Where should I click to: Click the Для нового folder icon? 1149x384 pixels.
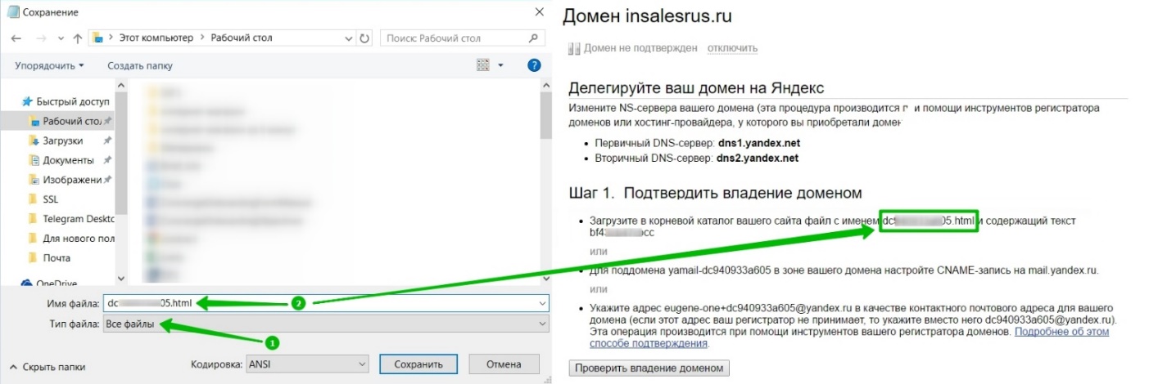pos(33,239)
